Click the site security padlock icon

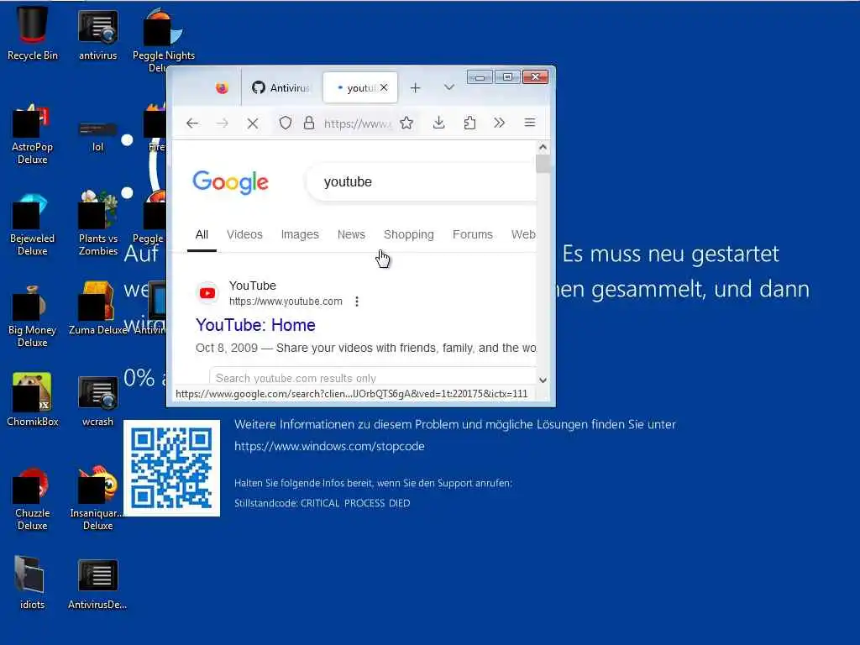pos(309,123)
